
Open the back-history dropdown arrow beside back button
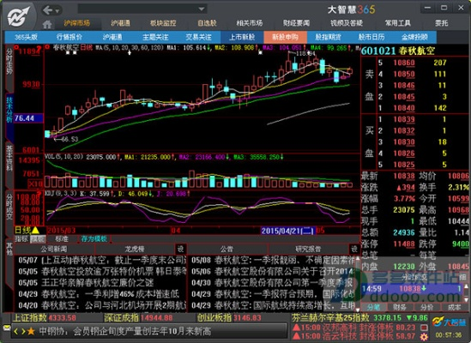coord(57,11)
